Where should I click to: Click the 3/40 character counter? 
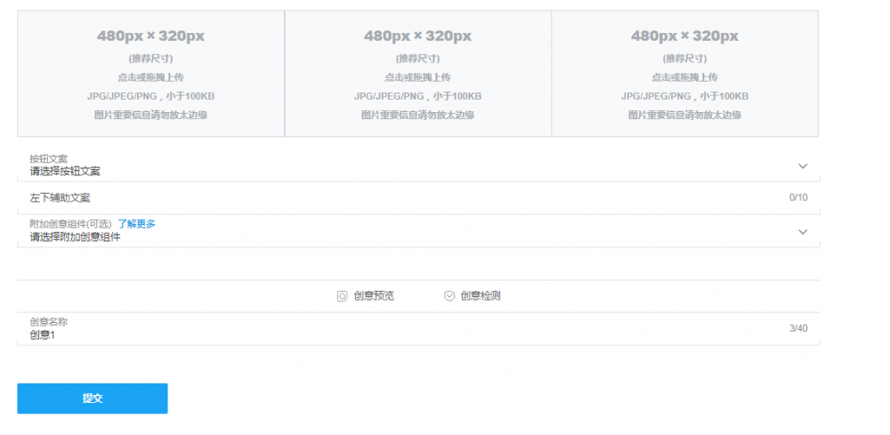(798, 329)
